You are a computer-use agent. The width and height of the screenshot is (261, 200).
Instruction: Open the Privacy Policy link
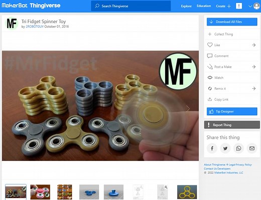243,164
